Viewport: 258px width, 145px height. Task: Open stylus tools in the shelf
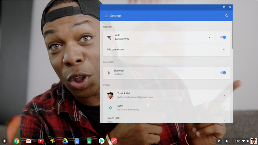219,141
